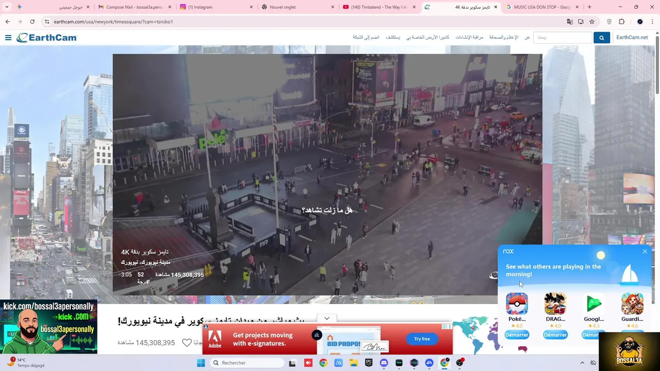Click the blue search magnifier button
The width and height of the screenshot is (660, 371).
[x=601, y=38]
